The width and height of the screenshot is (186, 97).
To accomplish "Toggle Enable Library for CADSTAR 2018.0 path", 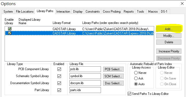I will click(x=10, y=29).
